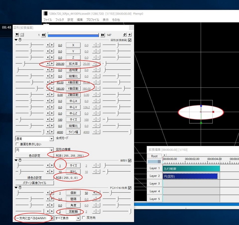Click the frame selection icon beside camera icon

(22, 35)
